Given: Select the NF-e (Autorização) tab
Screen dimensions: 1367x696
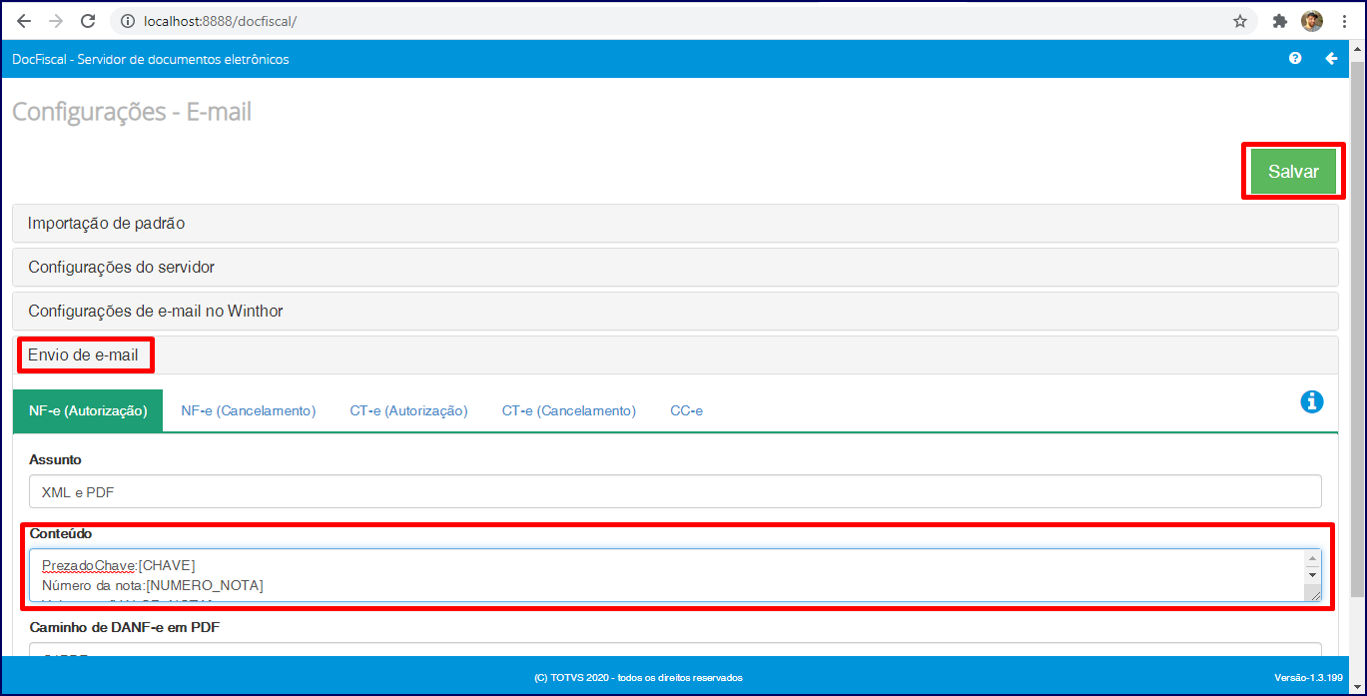Looking at the screenshot, I should point(88,410).
